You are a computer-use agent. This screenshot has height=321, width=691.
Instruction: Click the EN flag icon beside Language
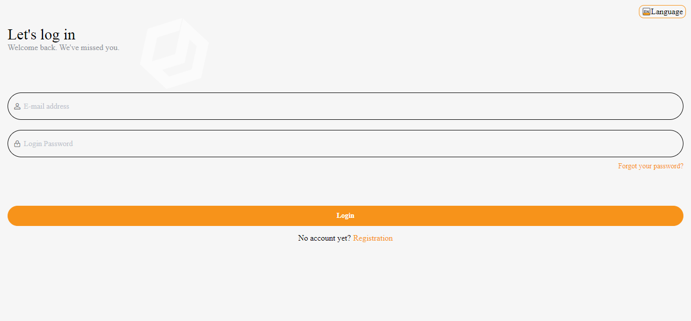pos(646,12)
